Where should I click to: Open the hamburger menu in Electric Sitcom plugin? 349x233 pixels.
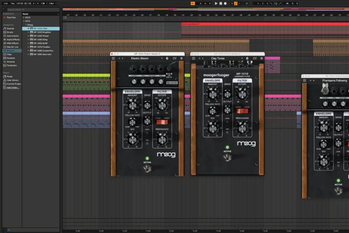click(113, 58)
